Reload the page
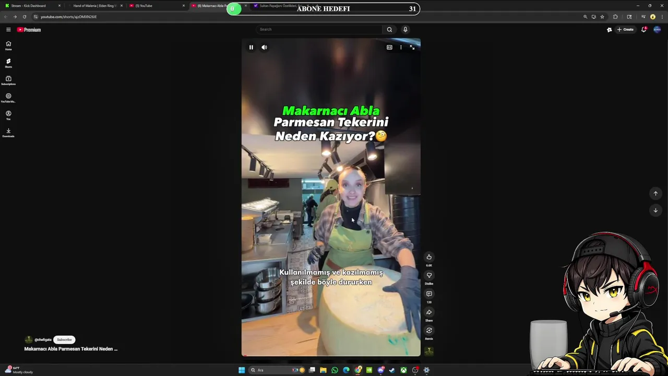 click(x=24, y=17)
